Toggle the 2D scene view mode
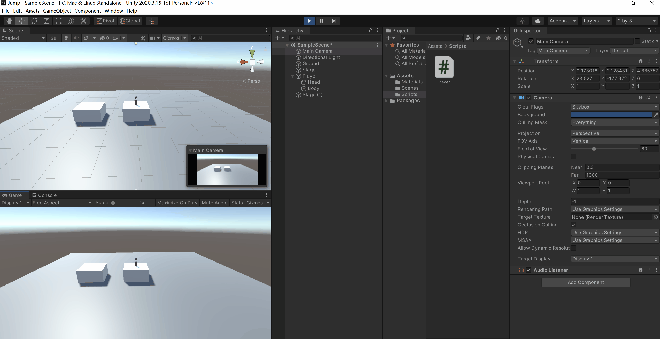Image resolution: width=660 pixels, height=339 pixels. pyautogui.click(x=54, y=38)
